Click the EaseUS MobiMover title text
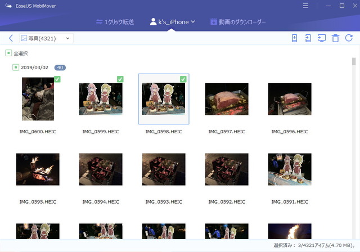360x252 pixels. (x=36, y=6)
